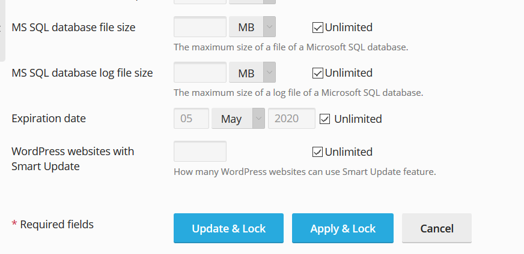Click the dropdown arrow next to May
The image size is (524, 254).
pyautogui.click(x=258, y=119)
